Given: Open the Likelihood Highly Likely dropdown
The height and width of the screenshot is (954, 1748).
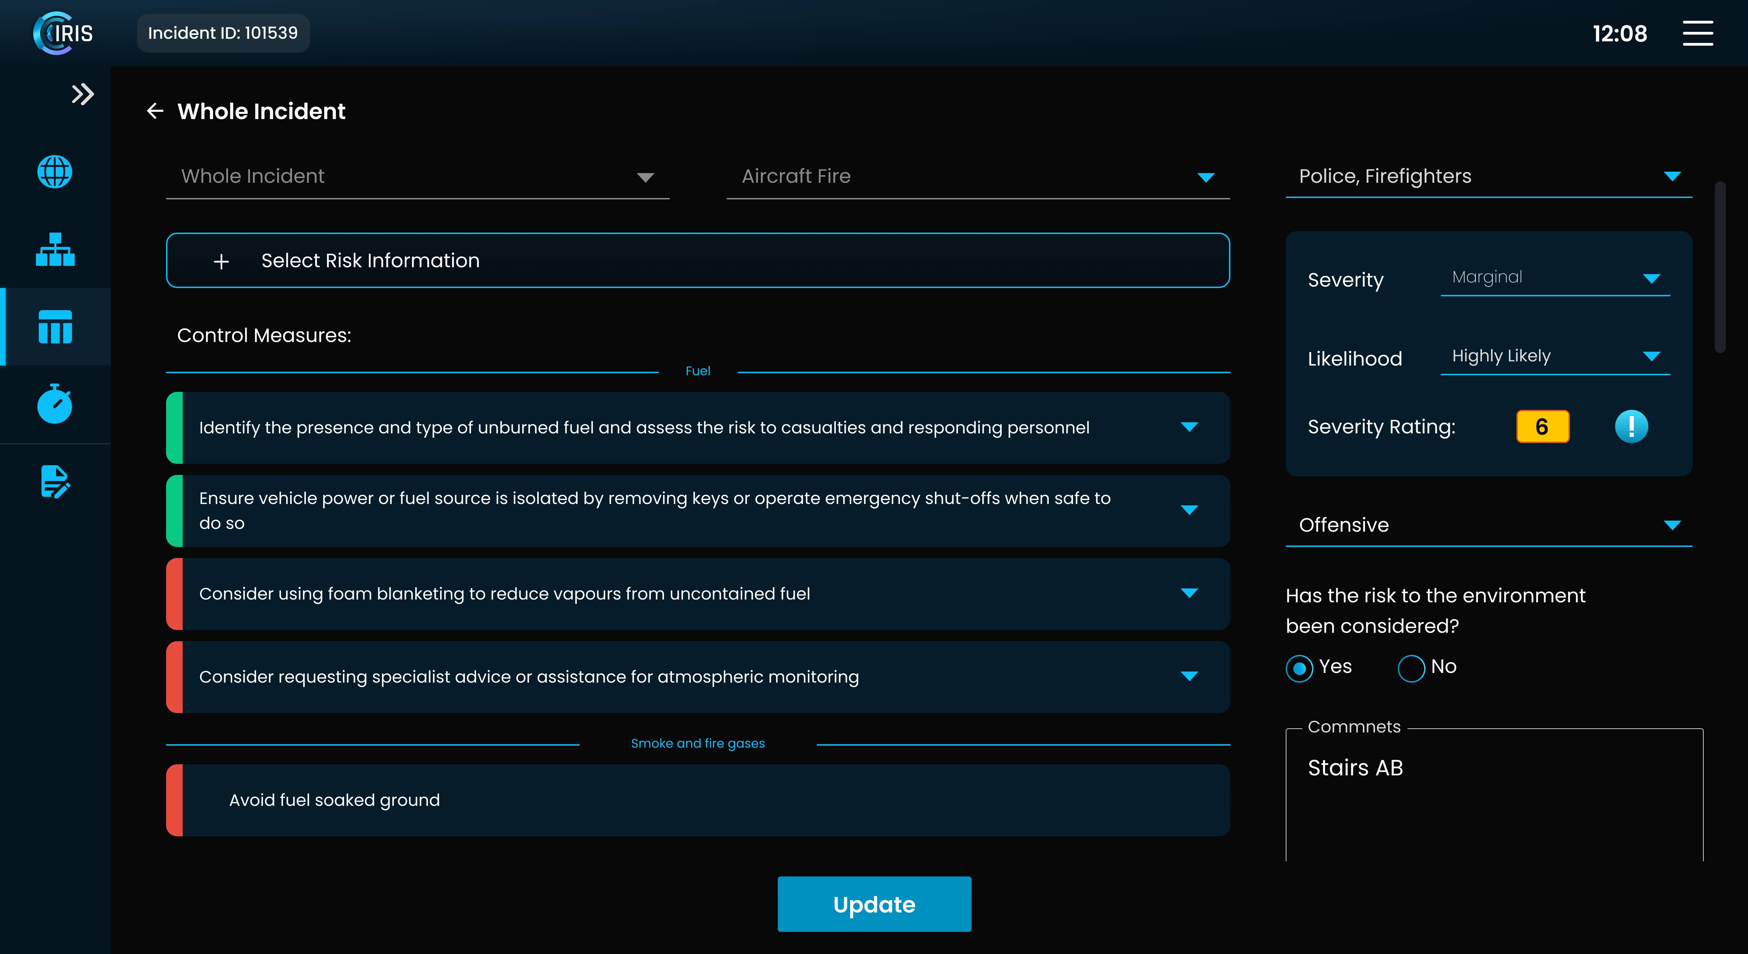Looking at the screenshot, I should [x=1555, y=357].
